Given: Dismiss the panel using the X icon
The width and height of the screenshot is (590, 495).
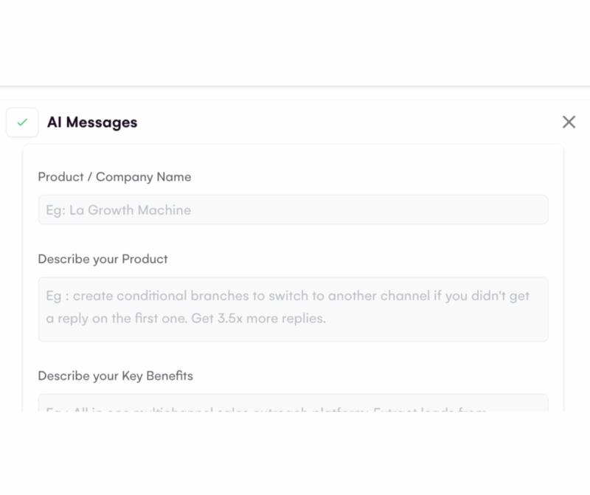Looking at the screenshot, I should click(569, 122).
